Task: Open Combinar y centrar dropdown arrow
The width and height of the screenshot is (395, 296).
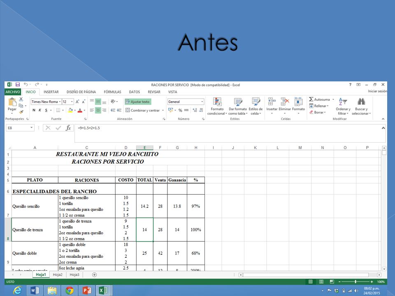Action: pos(163,110)
